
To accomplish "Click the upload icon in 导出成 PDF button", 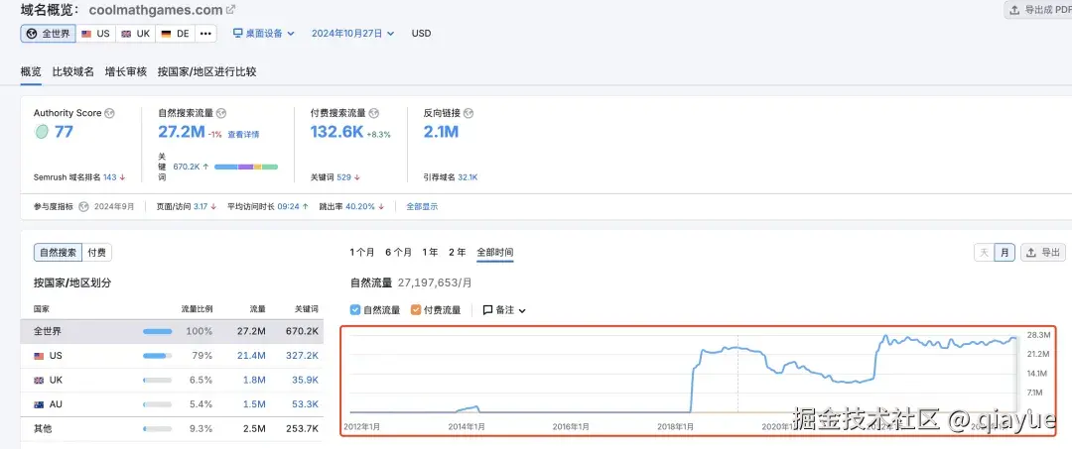I will click(1014, 10).
